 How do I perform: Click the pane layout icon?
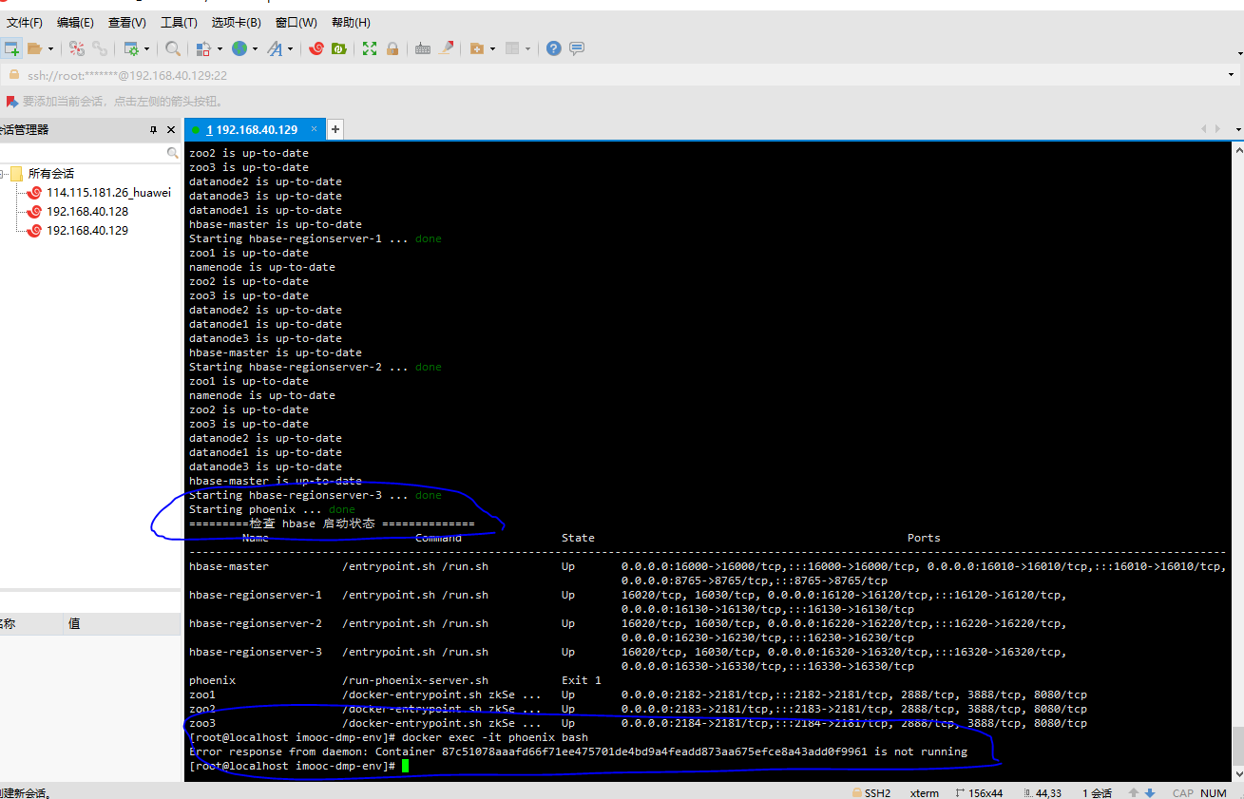[512, 48]
